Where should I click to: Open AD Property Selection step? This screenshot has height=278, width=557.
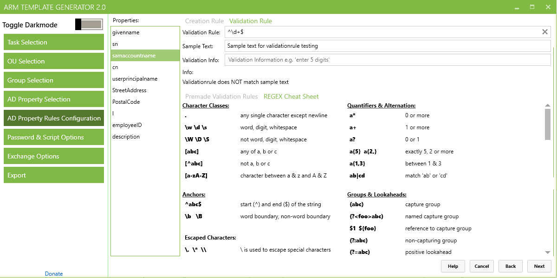pyautogui.click(x=54, y=99)
